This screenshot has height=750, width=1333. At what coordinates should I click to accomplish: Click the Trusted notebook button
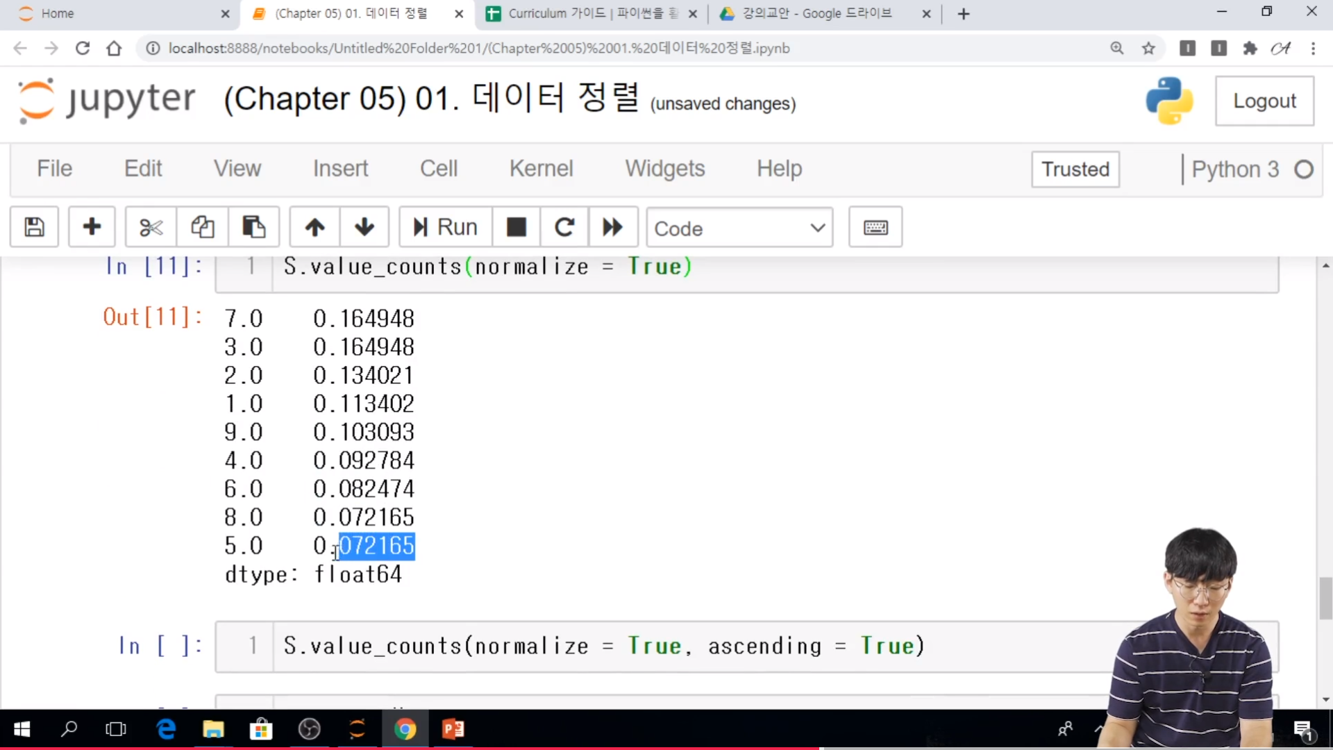point(1075,169)
